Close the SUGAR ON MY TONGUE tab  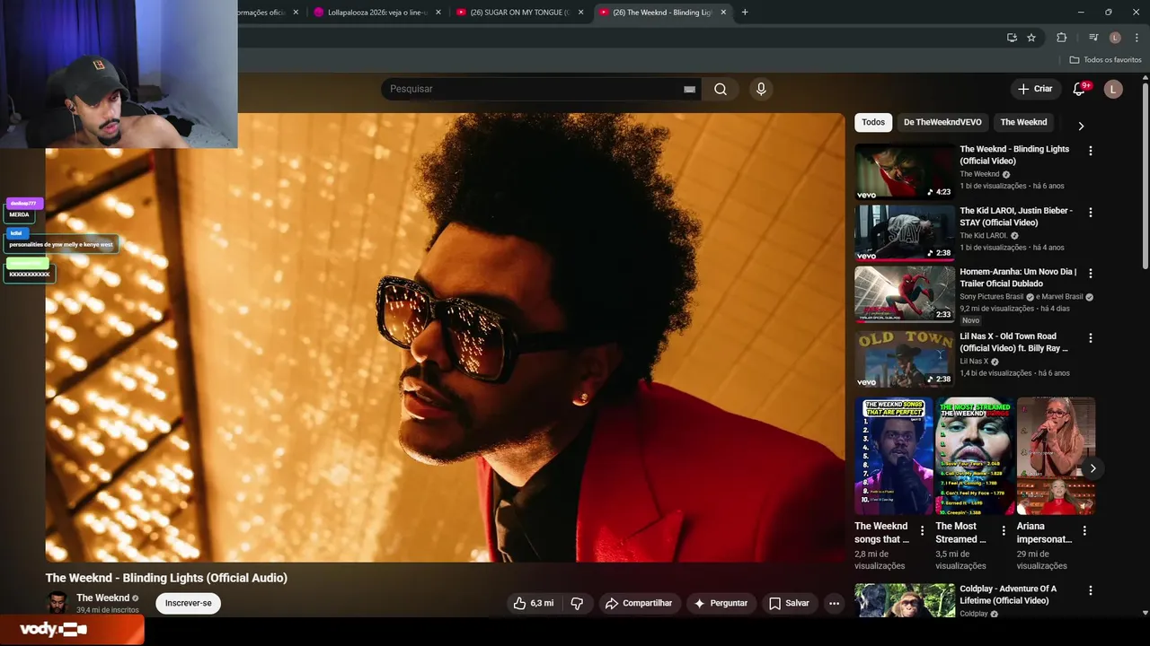(580, 13)
